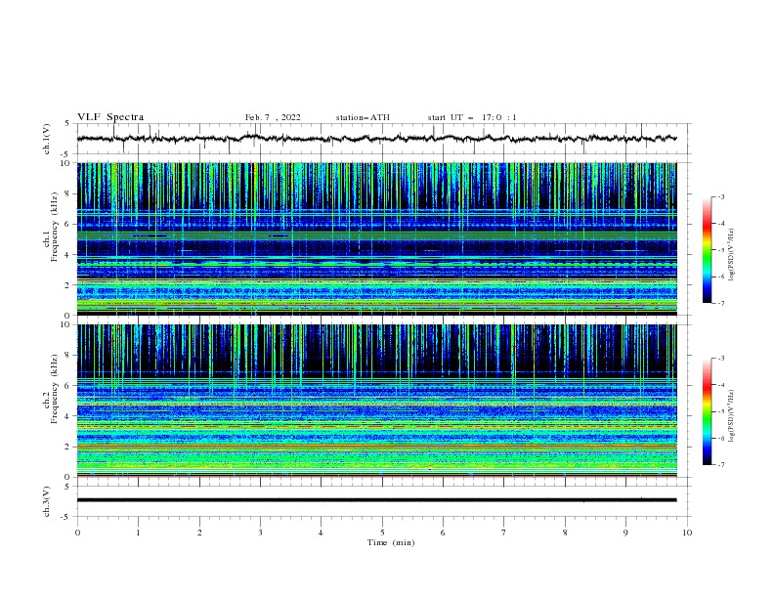
Task: Click the "2" kHz tick of ch.2 spectrogram
Action: [x=67, y=447]
